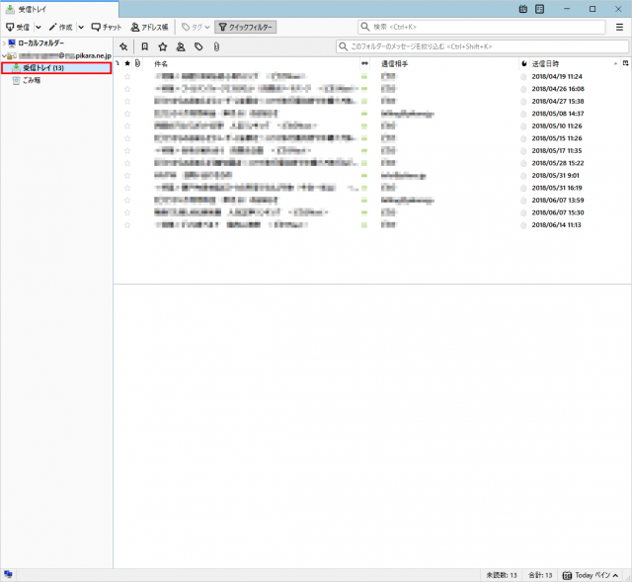This screenshot has height=582, width=632.
Task: Open the アドレス帳 button
Action: (149, 27)
